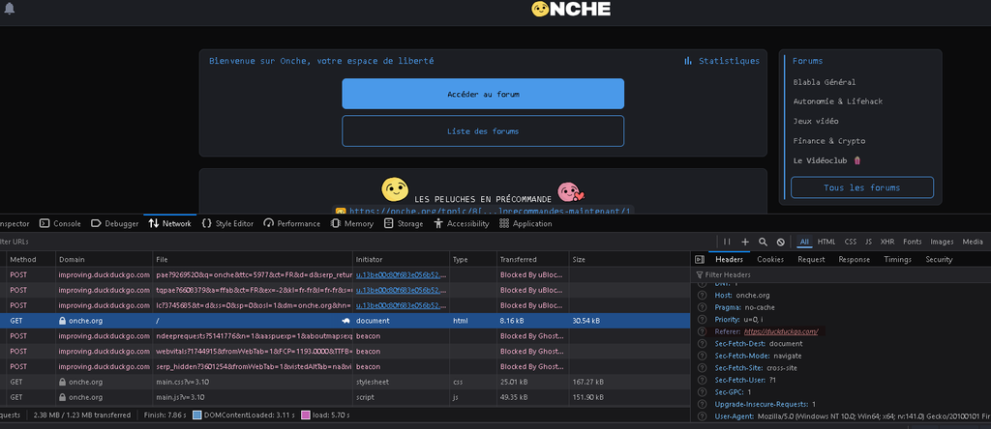Open the network search magnifier
991x429 pixels.
763,242
